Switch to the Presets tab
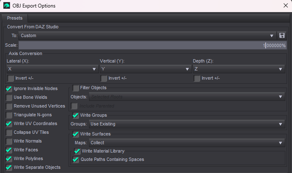Viewport: 292px width, 173px height. click(15, 18)
